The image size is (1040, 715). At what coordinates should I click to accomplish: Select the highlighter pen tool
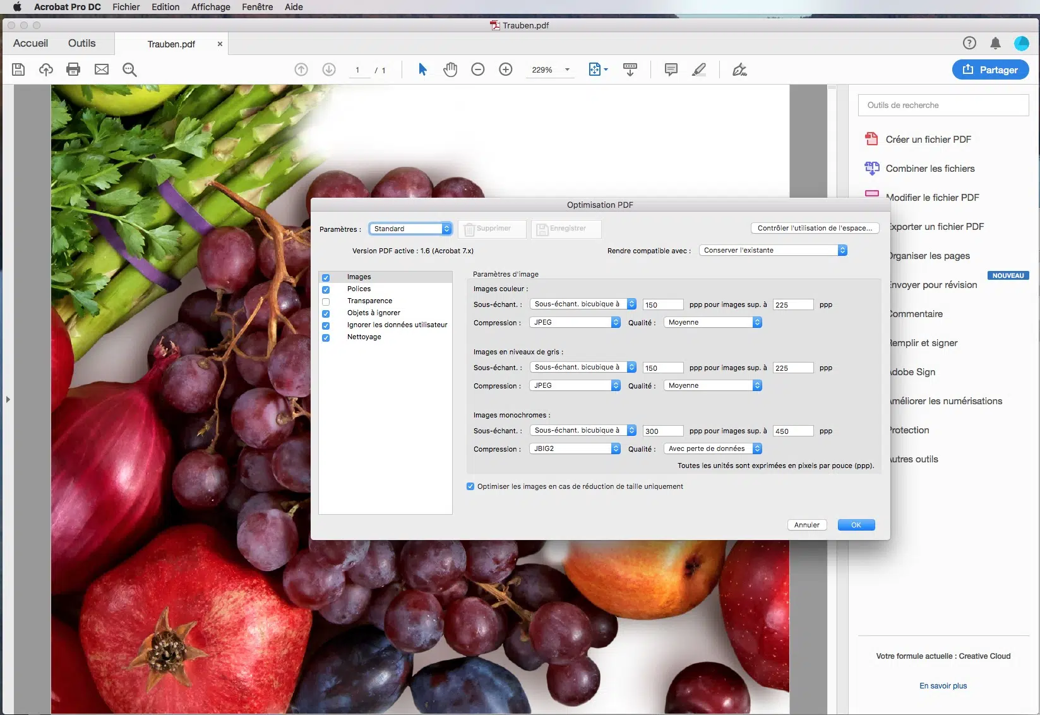[x=699, y=69]
